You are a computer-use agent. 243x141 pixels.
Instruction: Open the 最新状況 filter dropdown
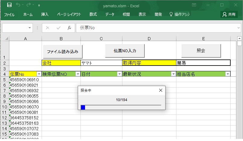[173, 74]
